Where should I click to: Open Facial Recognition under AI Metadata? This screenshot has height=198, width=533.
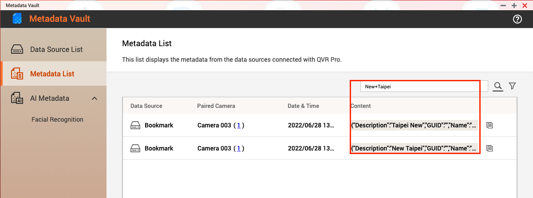pos(57,119)
